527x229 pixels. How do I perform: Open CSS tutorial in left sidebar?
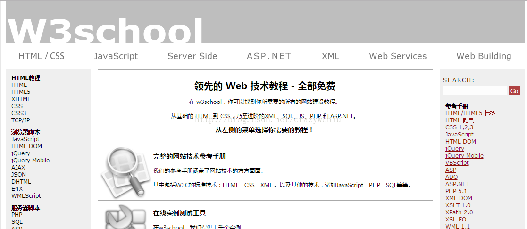coord(17,106)
